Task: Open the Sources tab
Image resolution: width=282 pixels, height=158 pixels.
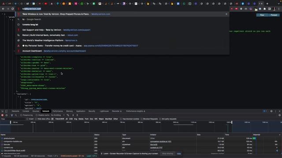Action: point(36,111)
